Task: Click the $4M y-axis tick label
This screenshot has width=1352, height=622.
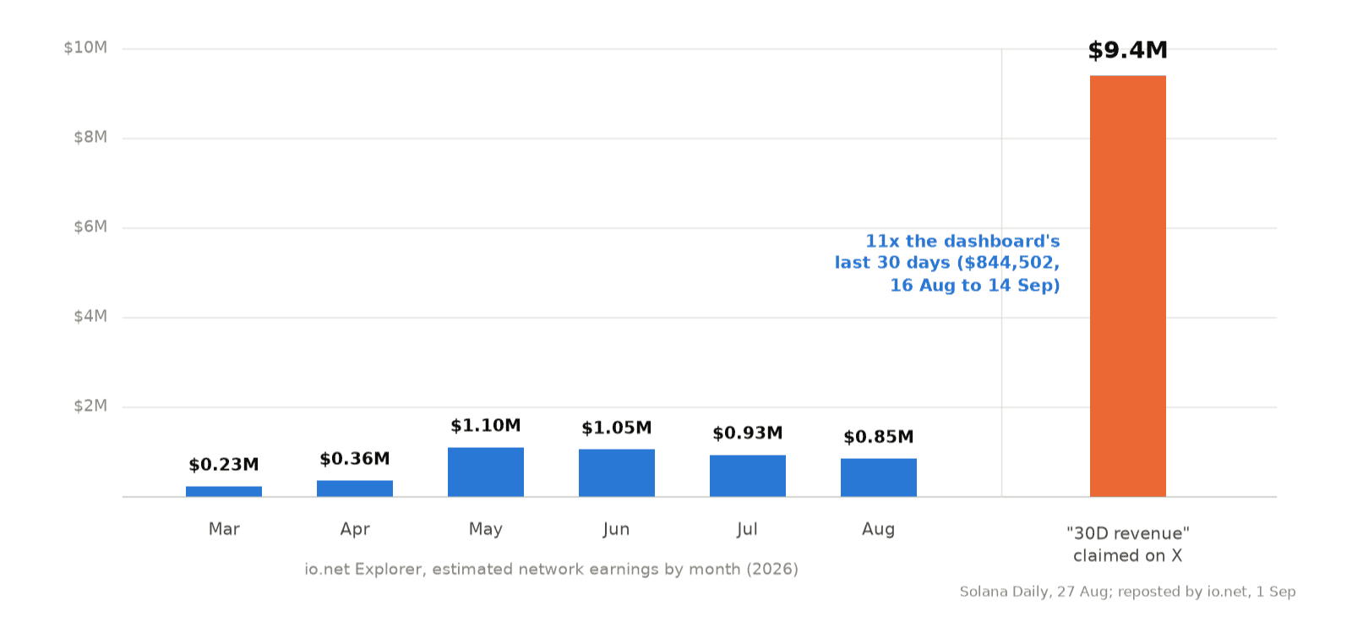Action: 90,316
